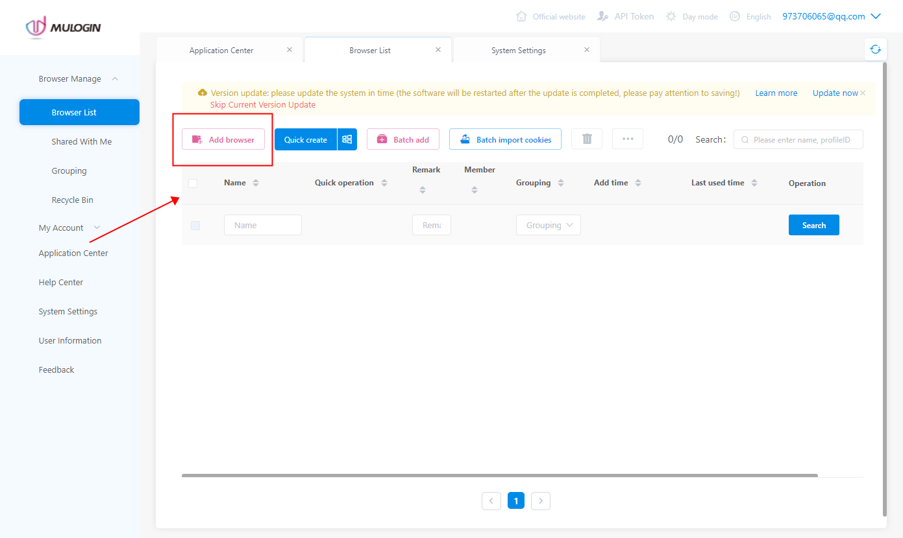The width and height of the screenshot is (903, 538).
Task: Switch to the System Settings tab
Action: coord(518,50)
